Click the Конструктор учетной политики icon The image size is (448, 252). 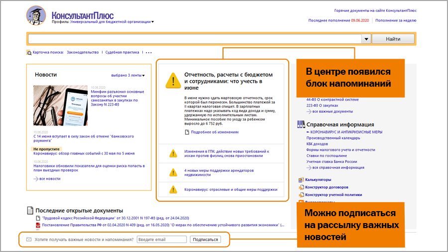pyautogui.click(x=301, y=195)
